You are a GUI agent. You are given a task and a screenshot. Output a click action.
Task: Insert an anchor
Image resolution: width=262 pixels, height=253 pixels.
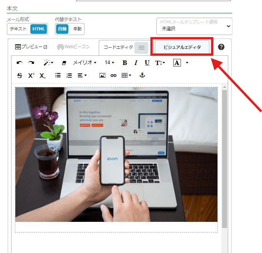pyautogui.click(x=142, y=75)
